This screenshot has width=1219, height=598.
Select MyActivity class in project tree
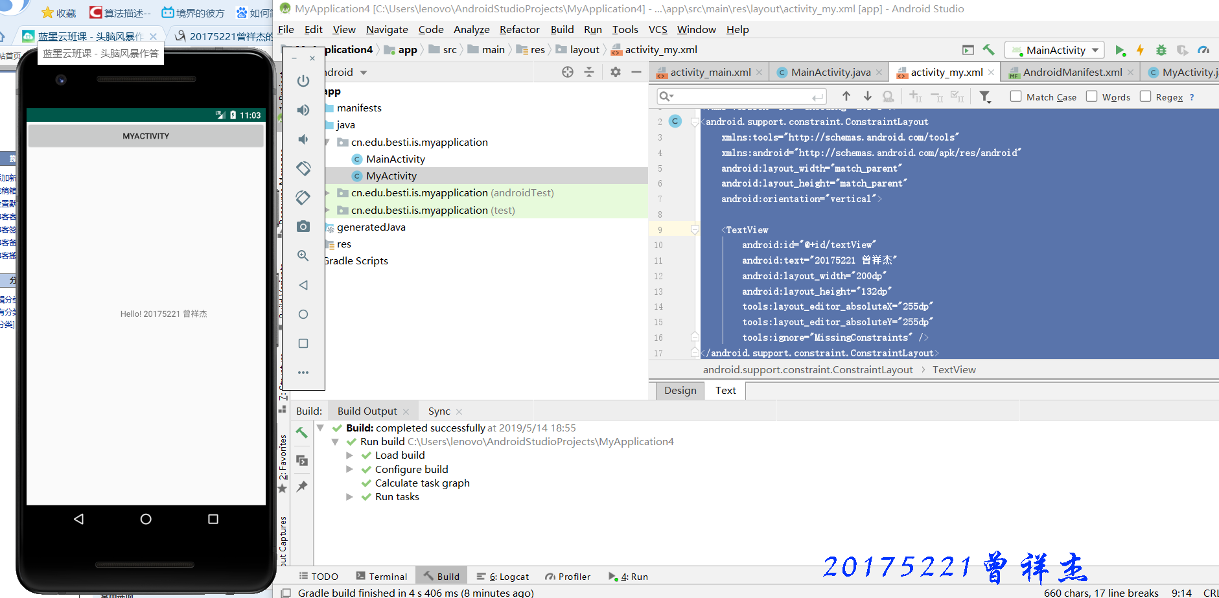(391, 176)
